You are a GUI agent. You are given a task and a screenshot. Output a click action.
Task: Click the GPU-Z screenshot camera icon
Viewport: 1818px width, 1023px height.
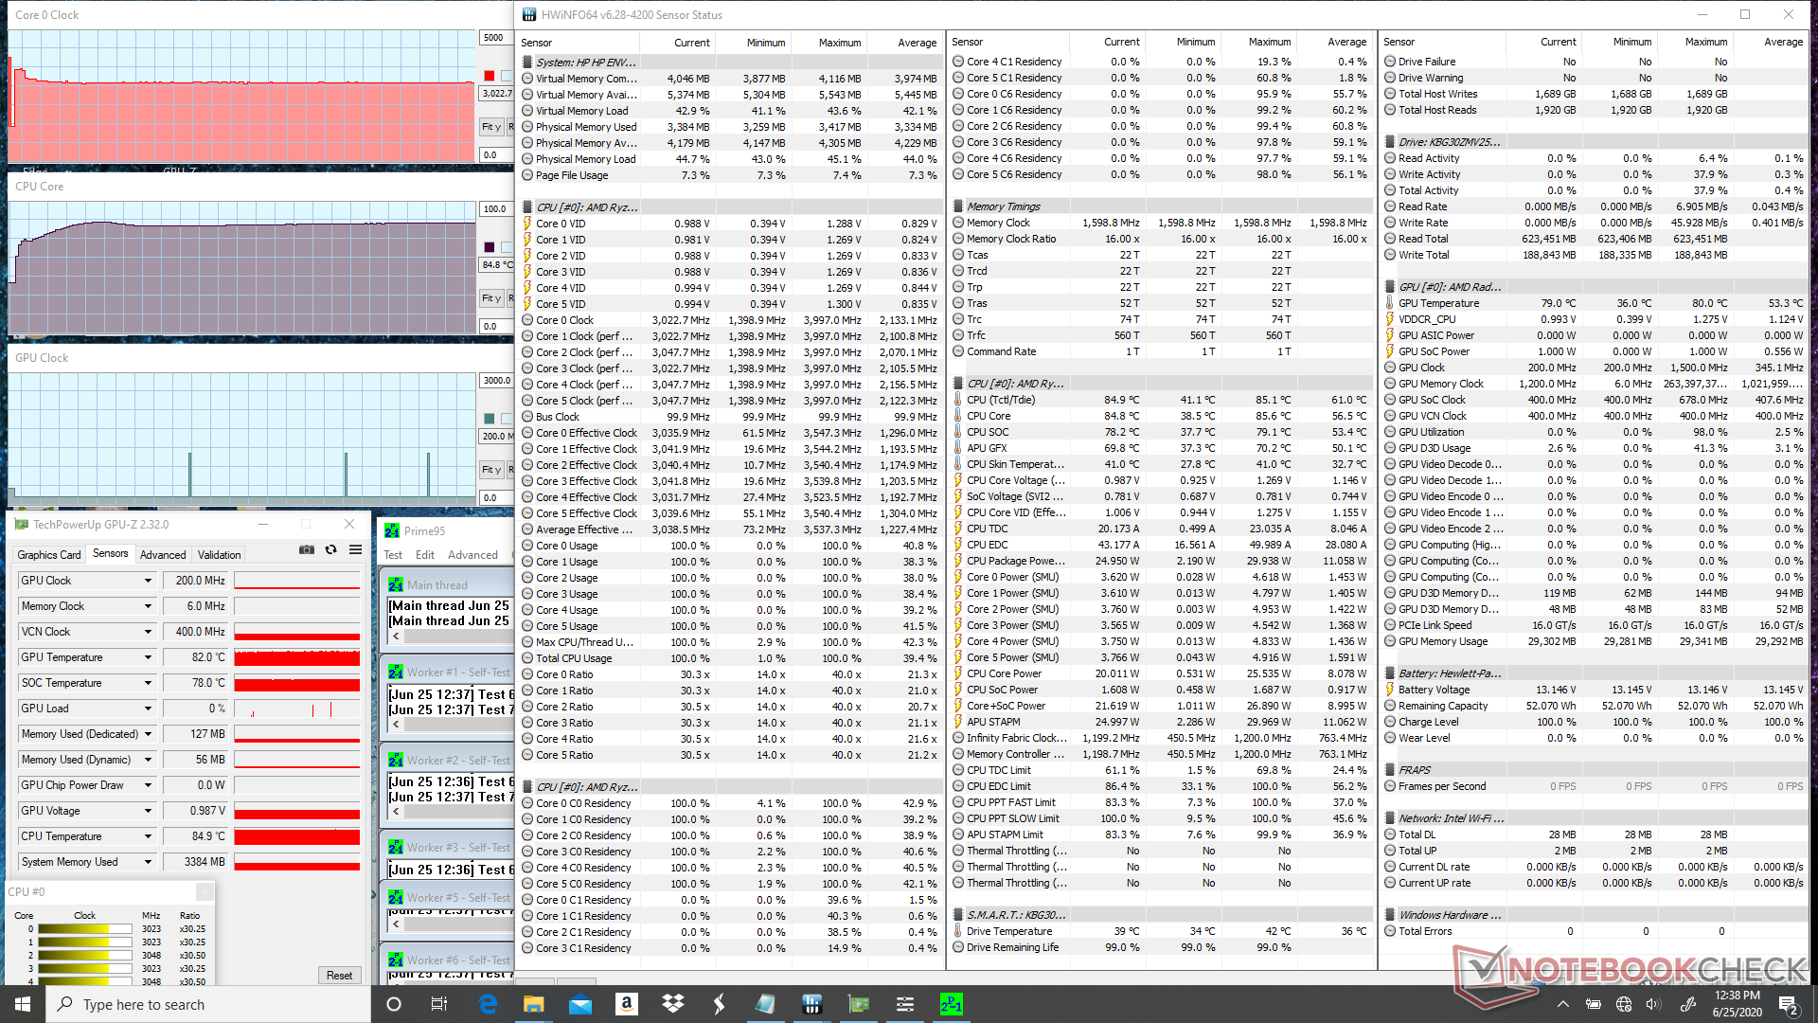coord(306,549)
